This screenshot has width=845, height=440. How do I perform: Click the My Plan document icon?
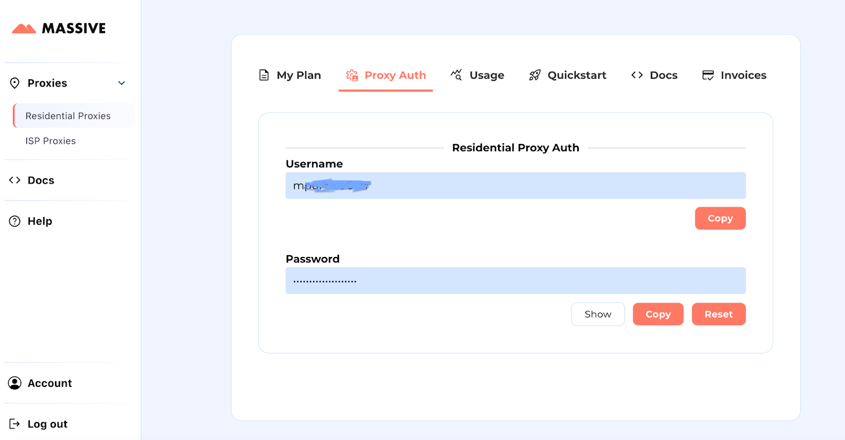pos(264,75)
